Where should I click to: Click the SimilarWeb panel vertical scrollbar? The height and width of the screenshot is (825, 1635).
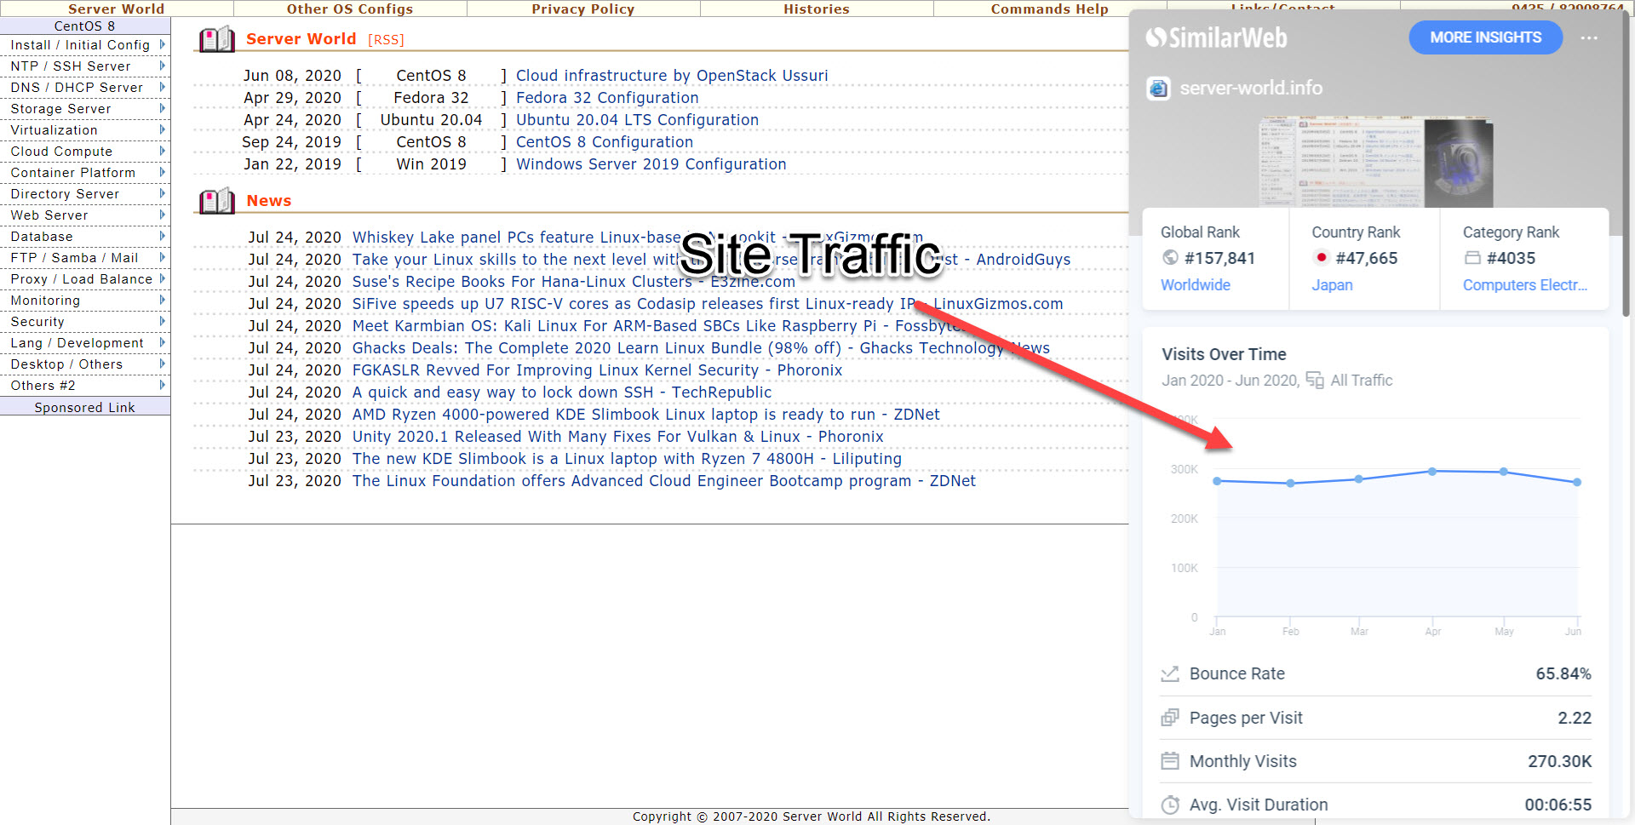click(x=1626, y=170)
